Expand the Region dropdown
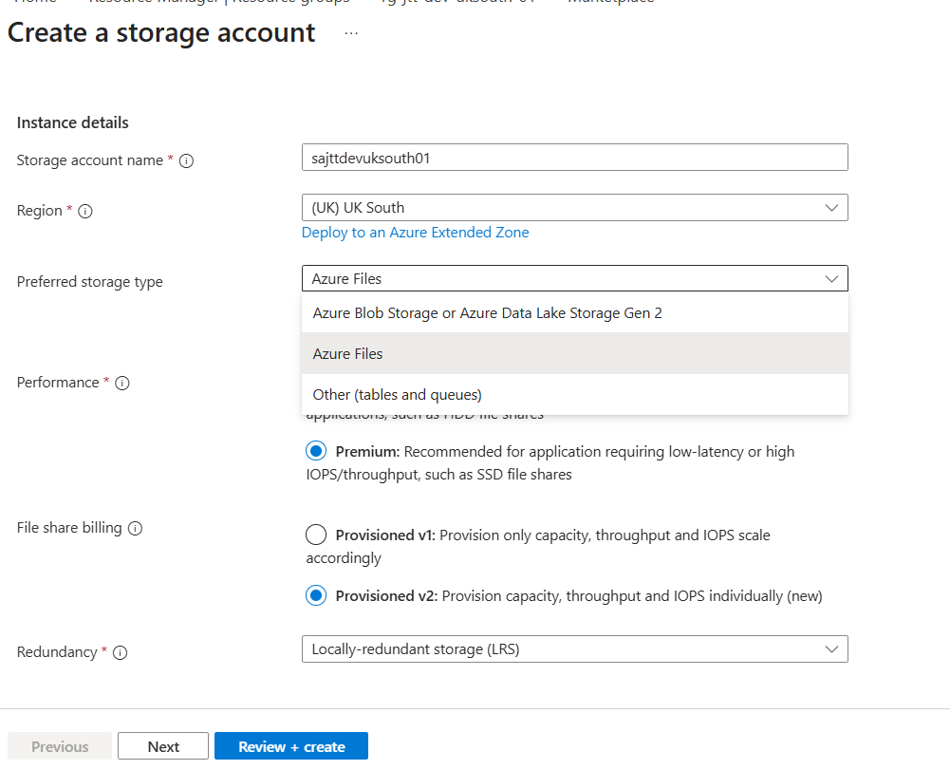 [574, 208]
